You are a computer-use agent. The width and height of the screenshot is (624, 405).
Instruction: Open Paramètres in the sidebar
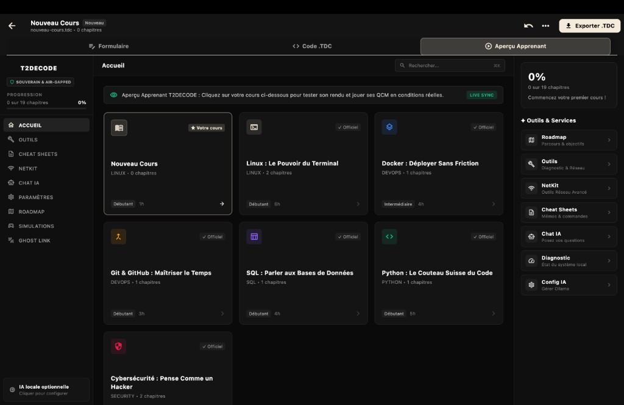tap(46, 197)
